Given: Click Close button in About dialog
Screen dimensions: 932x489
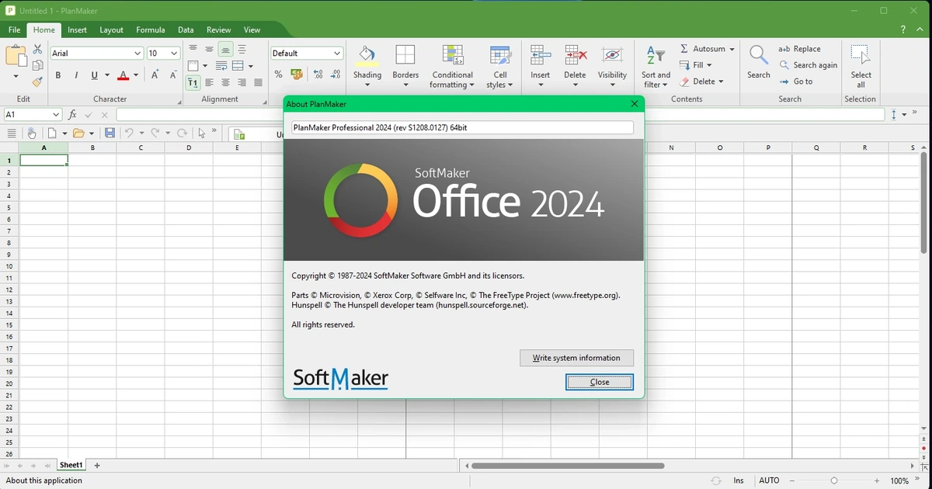Looking at the screenshot, I should [600, 382].
